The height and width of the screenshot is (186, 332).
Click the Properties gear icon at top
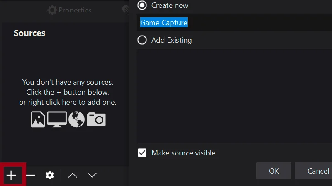52,10
